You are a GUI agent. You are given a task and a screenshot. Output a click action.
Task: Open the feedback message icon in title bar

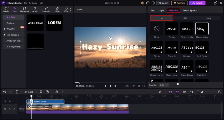[148, 3]
